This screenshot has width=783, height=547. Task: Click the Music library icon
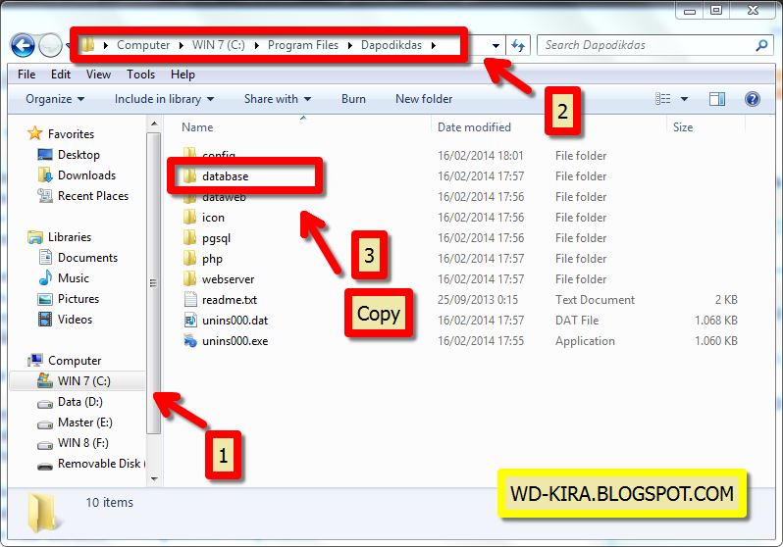click(x=45, y=277)
